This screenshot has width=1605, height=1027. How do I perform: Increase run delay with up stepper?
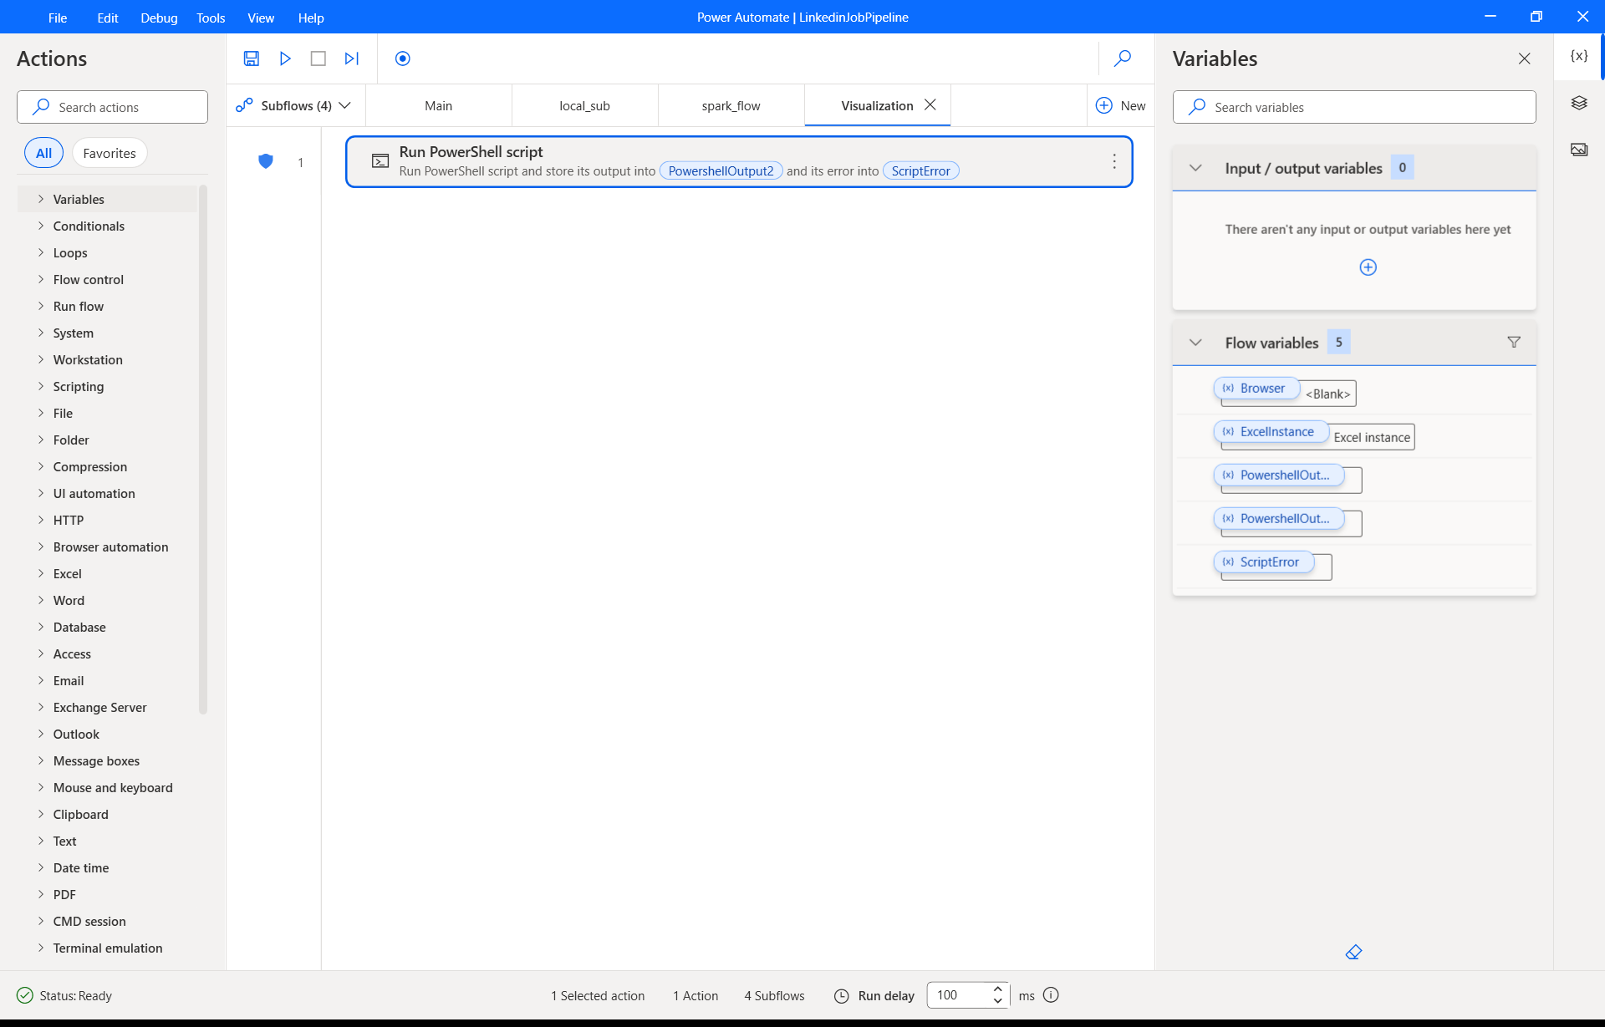(997, 989)
